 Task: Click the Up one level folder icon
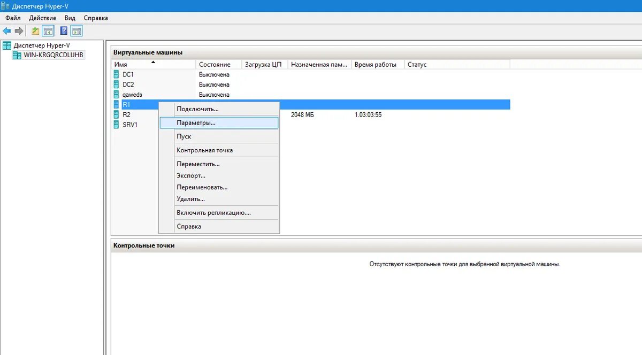coord(35,31)
